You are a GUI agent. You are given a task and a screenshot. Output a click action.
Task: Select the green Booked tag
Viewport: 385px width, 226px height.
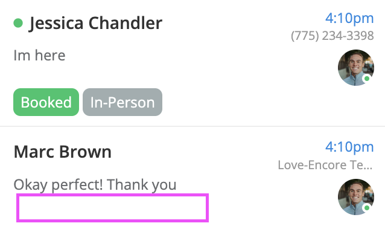coord(46,102)
